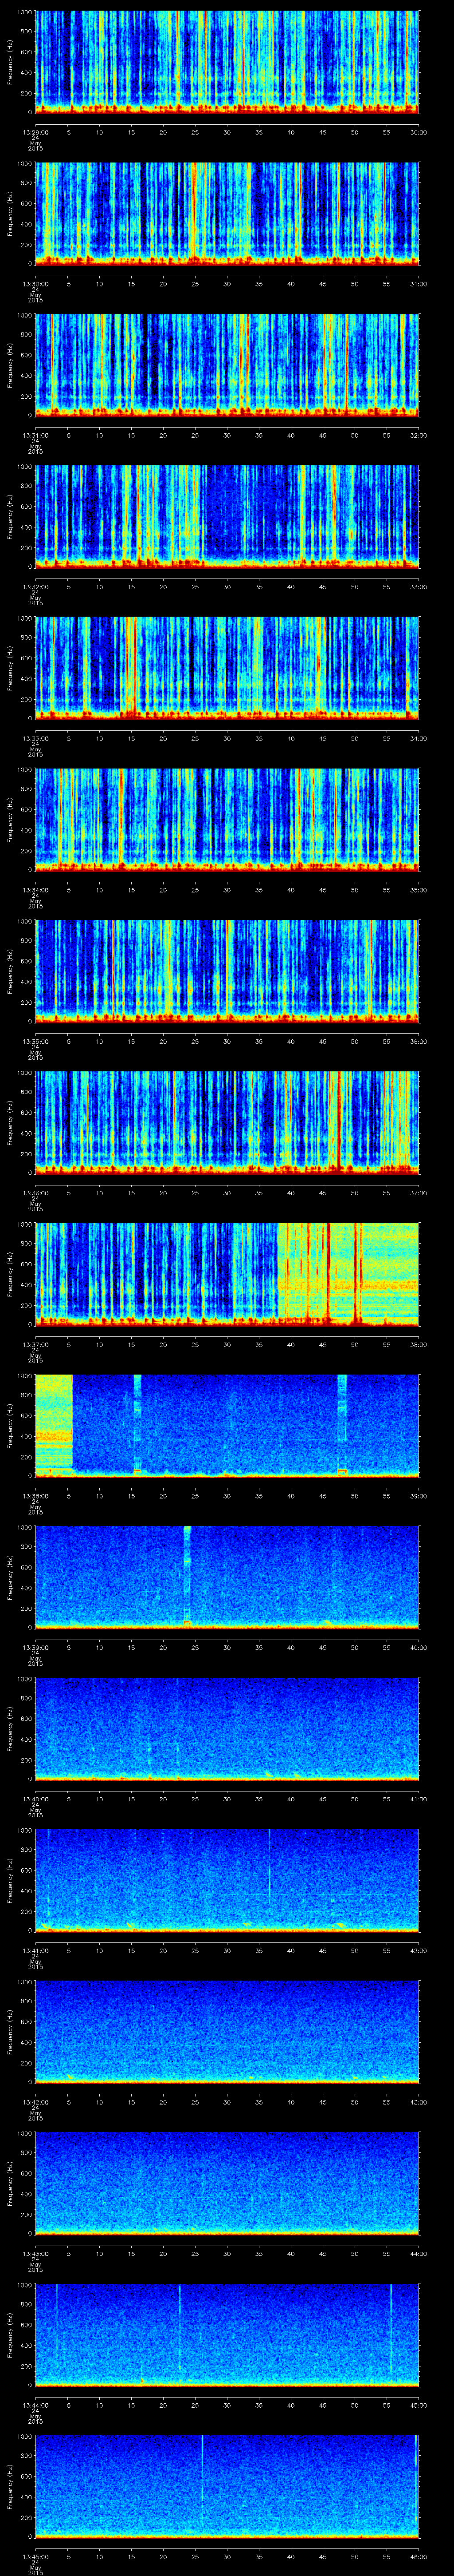Click the Frequency (Hz) label of 13:29 spectrogram
This screenshot has width=454, height=2576.
(11, 62)
